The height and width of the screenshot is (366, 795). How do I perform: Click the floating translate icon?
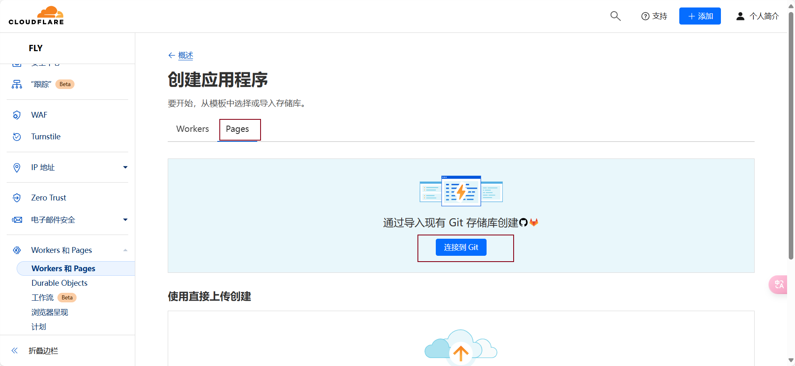point(778,284)
